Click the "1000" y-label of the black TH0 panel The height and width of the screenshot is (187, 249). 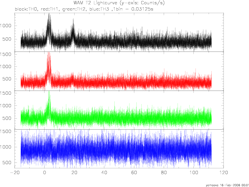[x=6, y=26]
